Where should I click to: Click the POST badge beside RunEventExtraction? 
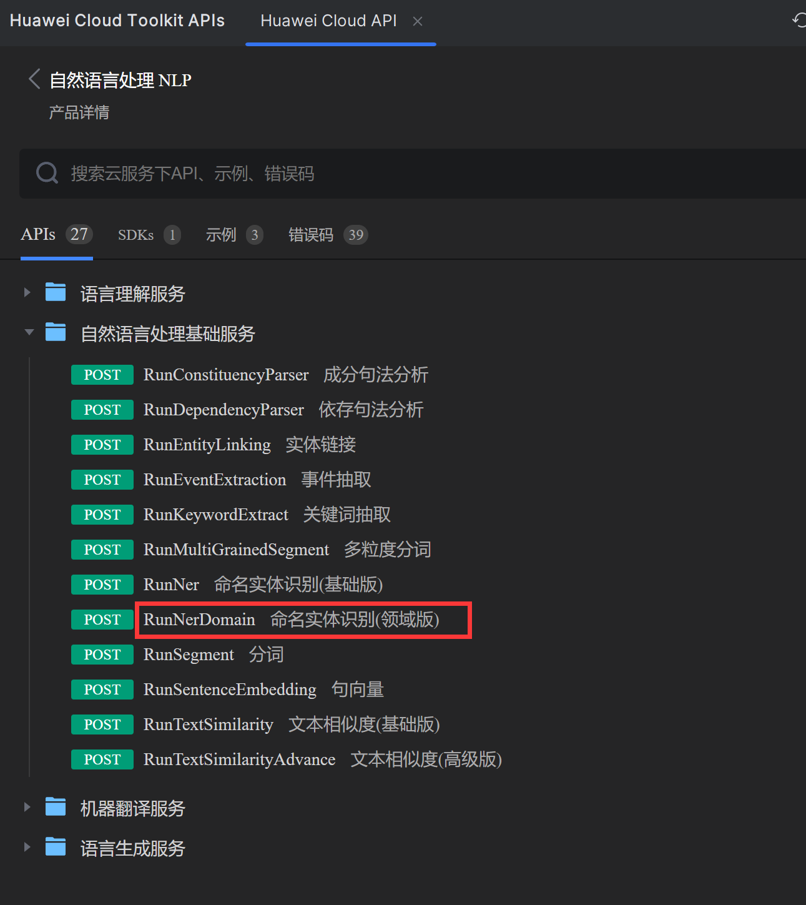pyautogui.click(x=102, y=480)
